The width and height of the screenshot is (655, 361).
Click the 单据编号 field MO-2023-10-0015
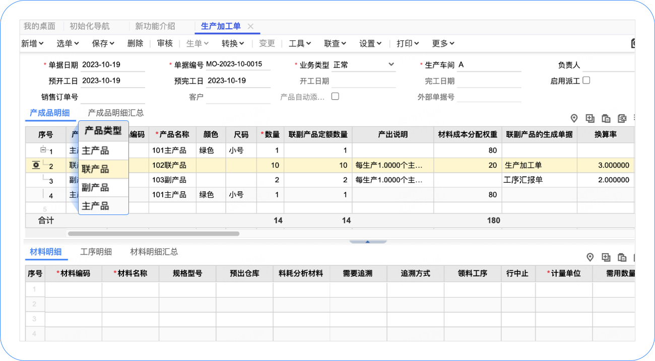click(x=238, y=65)
